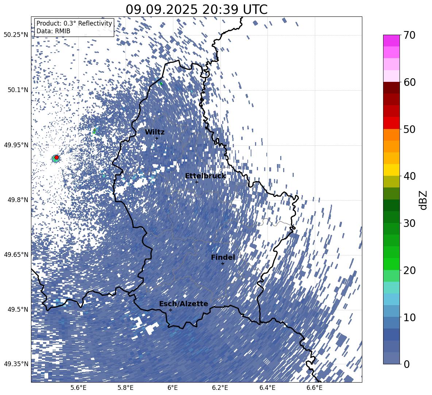This screenshot has width=432, height=395.
Task: Click the latitude label 49.65°N
Action: click(16, 254)
